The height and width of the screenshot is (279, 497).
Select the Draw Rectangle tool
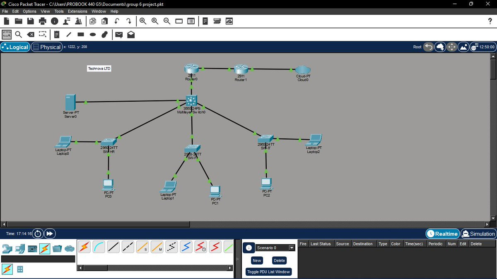[x=81, y=34]
